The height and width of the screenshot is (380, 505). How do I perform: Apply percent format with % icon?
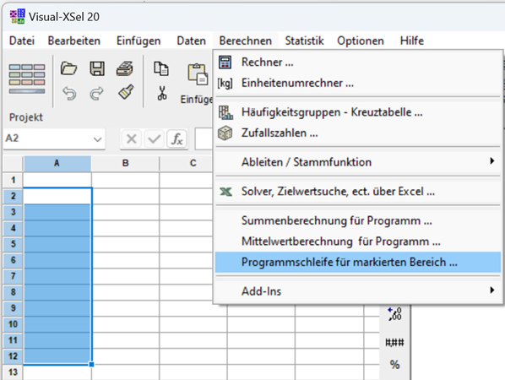394,365
